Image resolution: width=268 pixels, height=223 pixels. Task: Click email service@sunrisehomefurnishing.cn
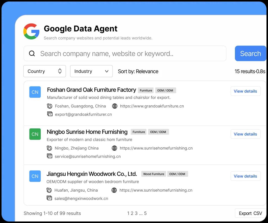[88, 156]
